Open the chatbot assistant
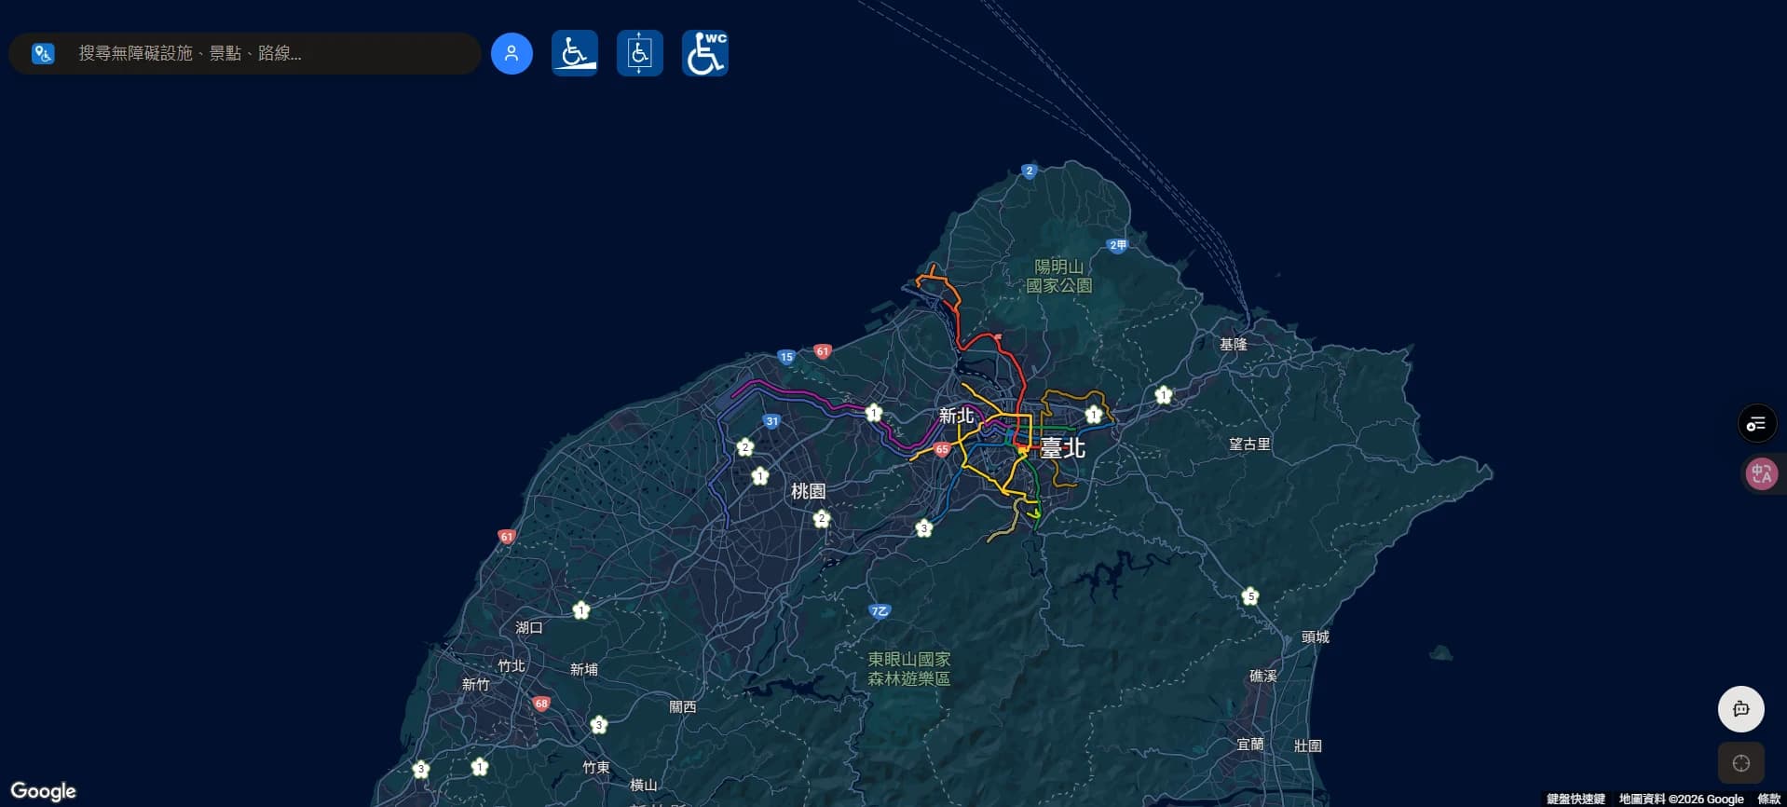Viewport: 1787px width, 807px height. pyautogui.click(x=1740, y=709)
